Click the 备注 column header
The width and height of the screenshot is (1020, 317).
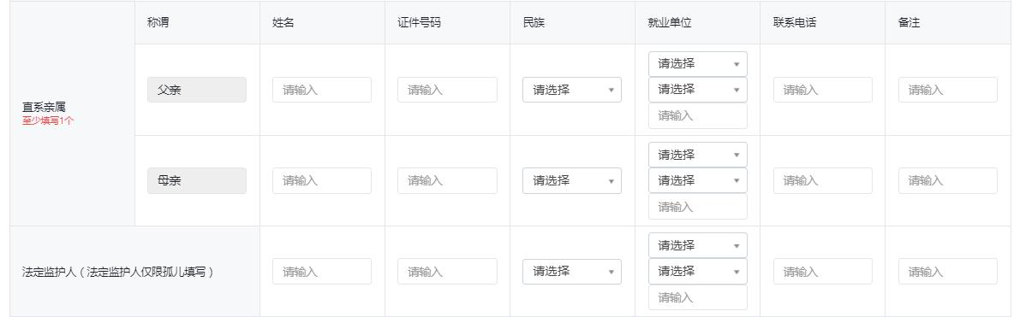tap(909, 23)
